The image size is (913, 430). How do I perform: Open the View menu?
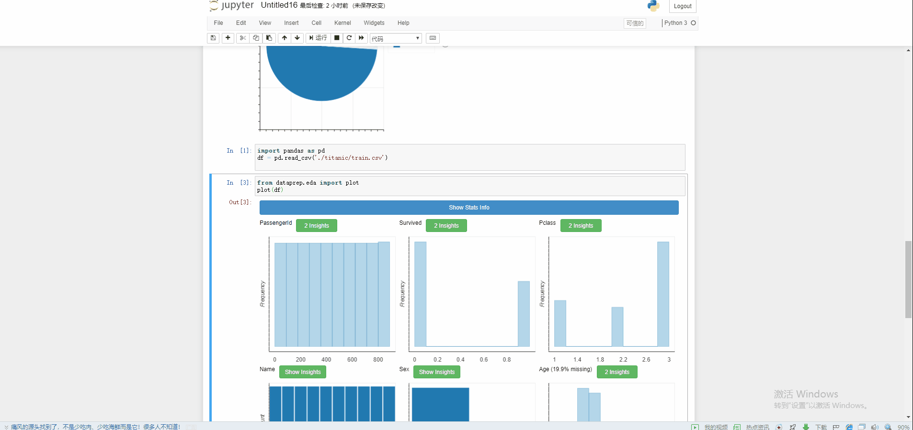265,23
